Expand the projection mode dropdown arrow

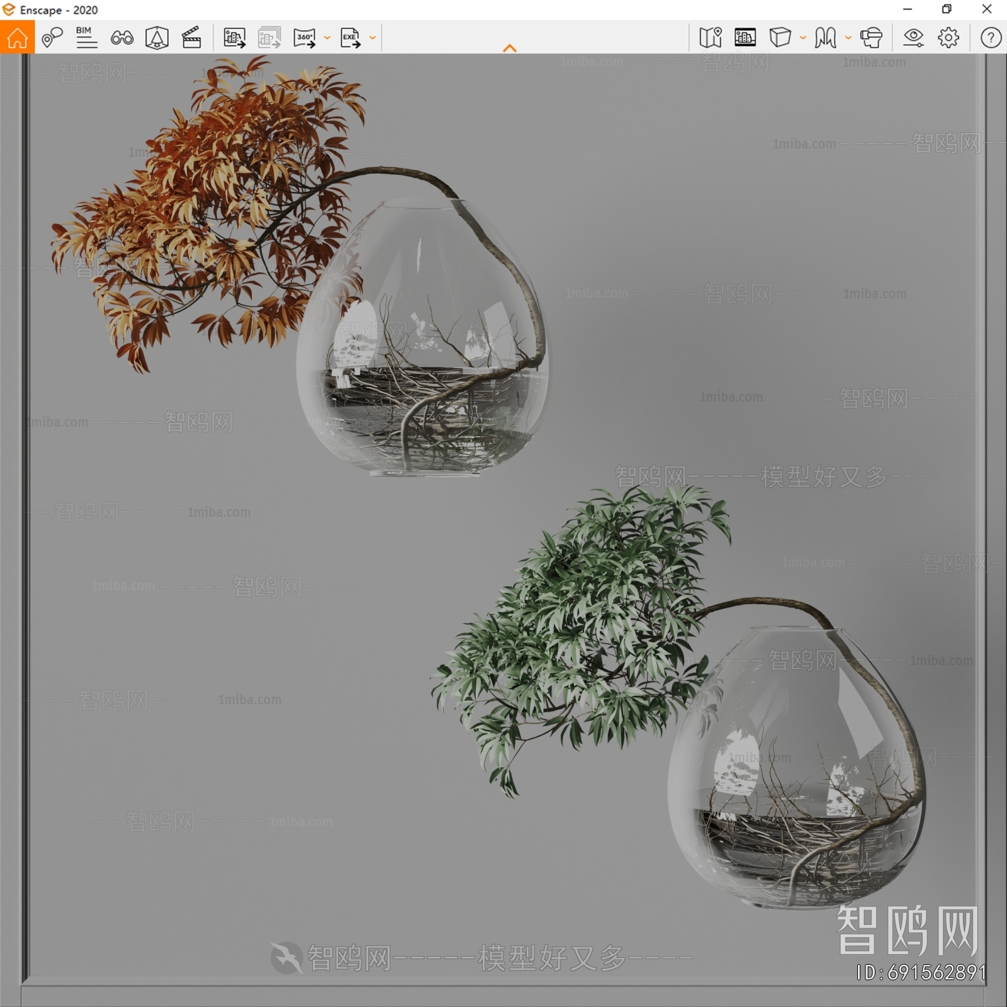click(x=803, y=38)
